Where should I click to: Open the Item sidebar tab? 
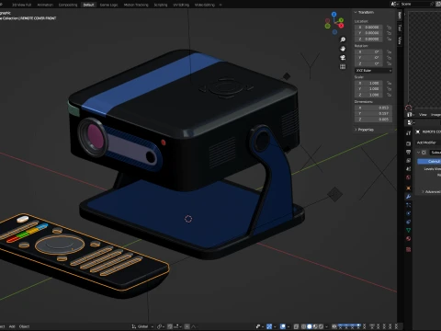400,16
